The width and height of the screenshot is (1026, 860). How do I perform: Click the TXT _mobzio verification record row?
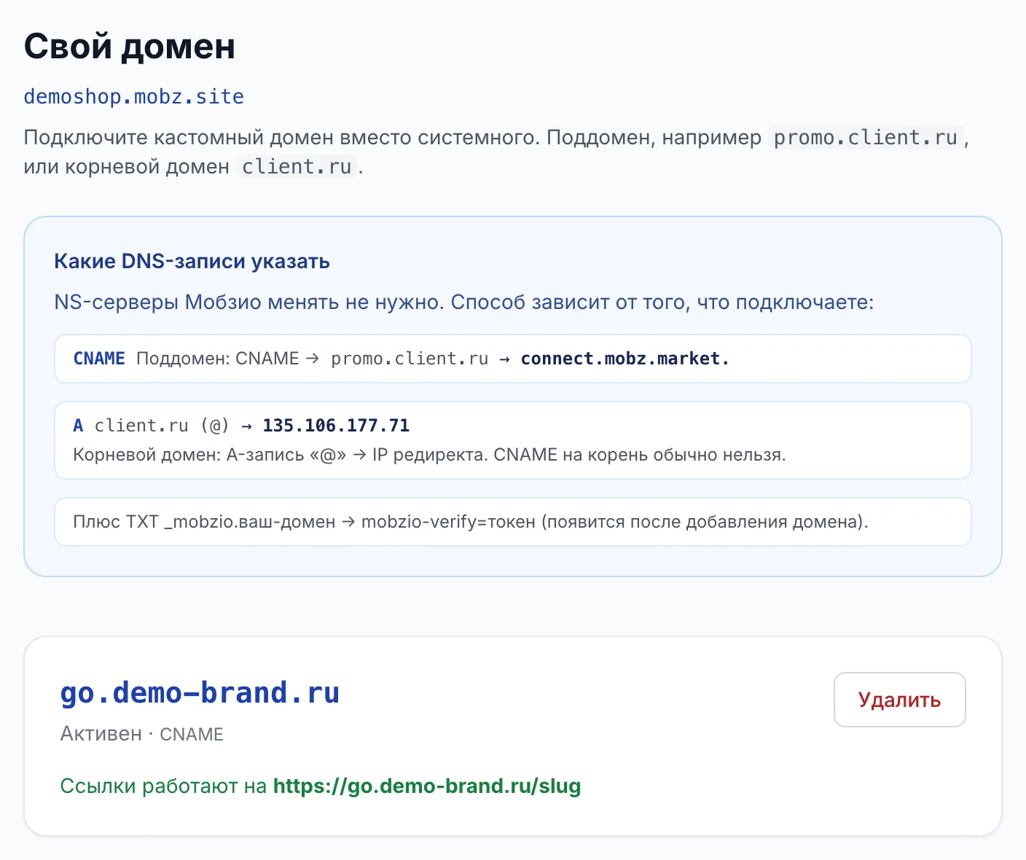point(513,522)
